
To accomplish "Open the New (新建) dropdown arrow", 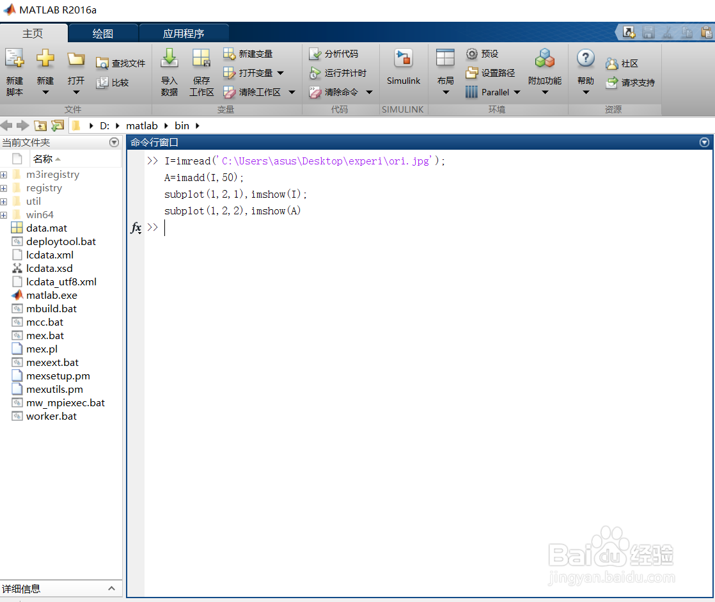I will coord(45,93).
